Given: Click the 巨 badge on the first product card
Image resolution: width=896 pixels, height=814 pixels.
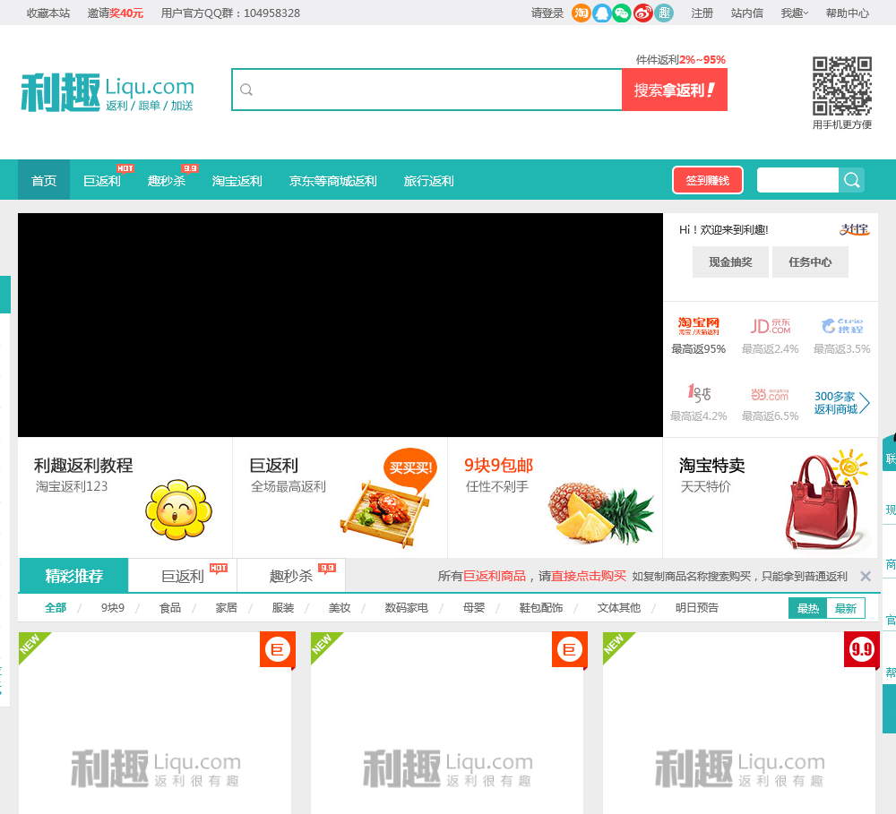Looking at the screenshot, I should click(x=278, y=649).
